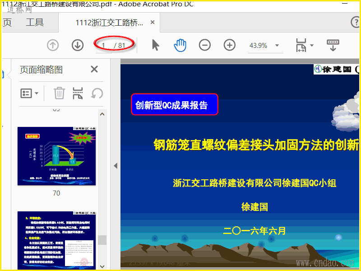Click the insert/split pages icon
This screenshot has height=271, width=361.
78,93
